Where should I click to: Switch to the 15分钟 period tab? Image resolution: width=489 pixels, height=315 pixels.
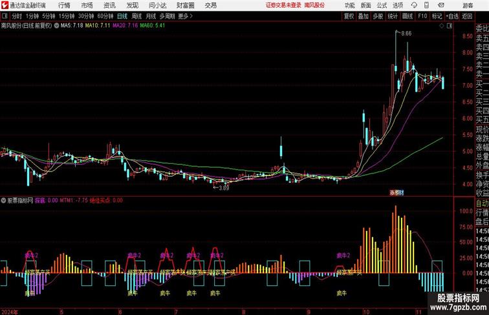pyautogui.click(x=67, y=16)
